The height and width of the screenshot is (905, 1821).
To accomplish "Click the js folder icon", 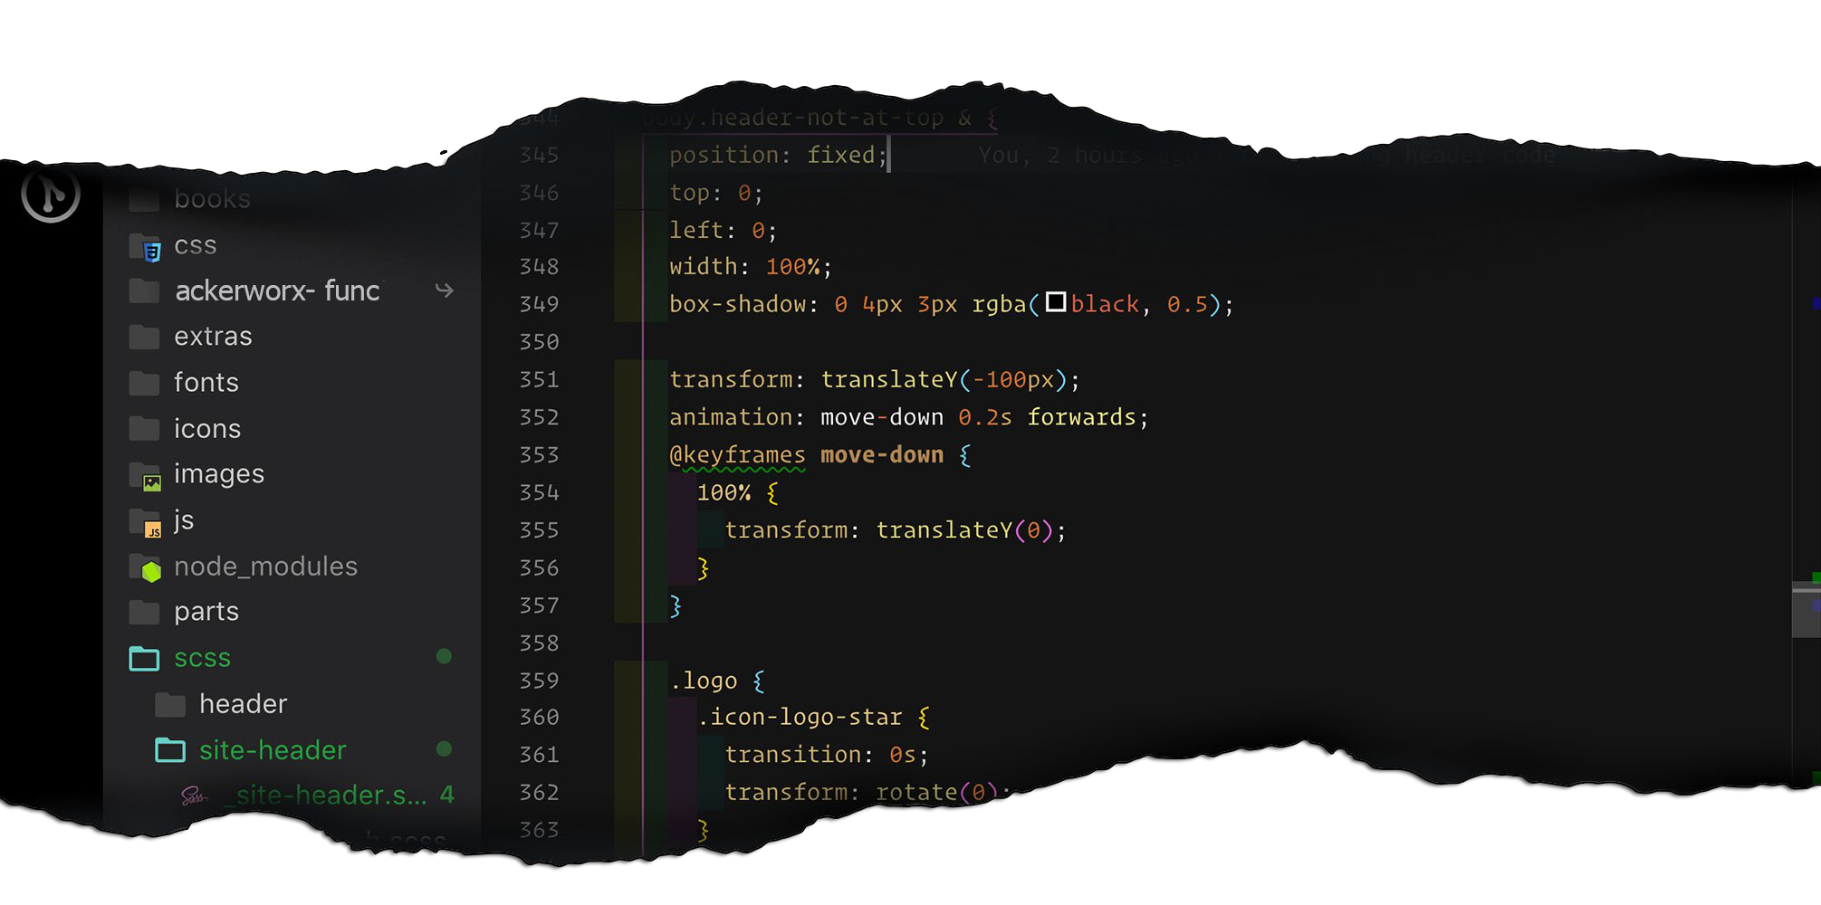I will point(146,523).
